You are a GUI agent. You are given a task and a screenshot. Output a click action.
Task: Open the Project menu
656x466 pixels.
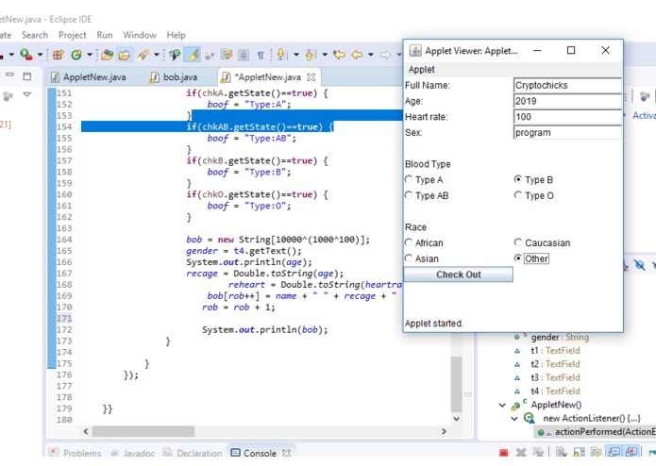(73, 35)
